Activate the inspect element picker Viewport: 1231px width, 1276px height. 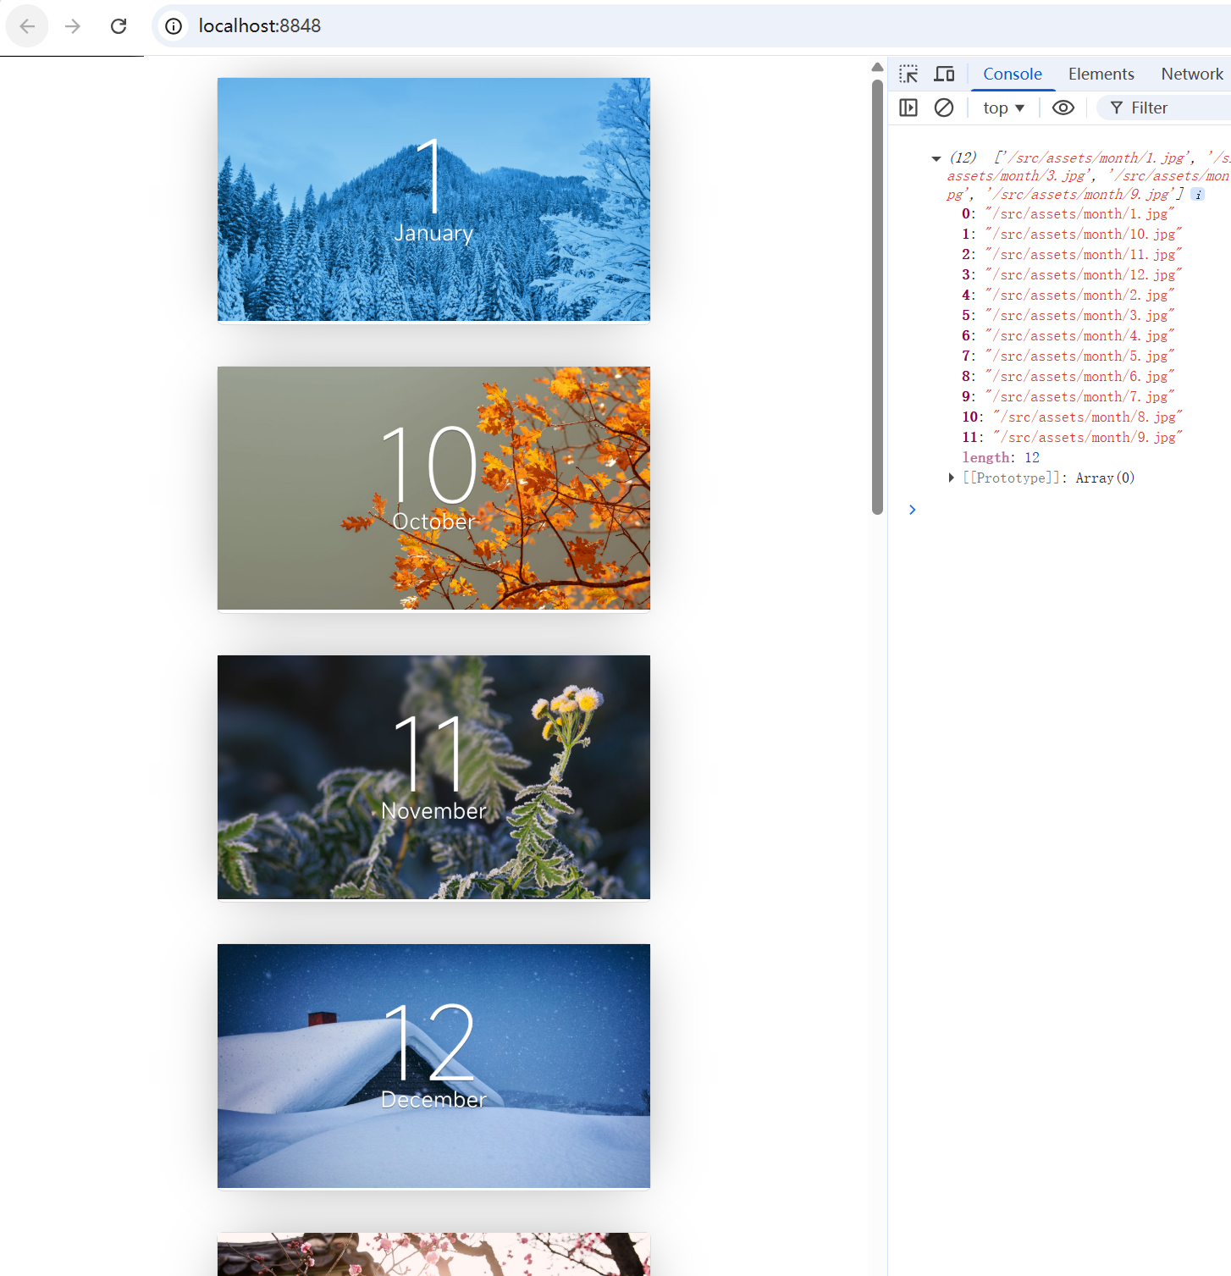pyautogui.click(x=908, y=74)
